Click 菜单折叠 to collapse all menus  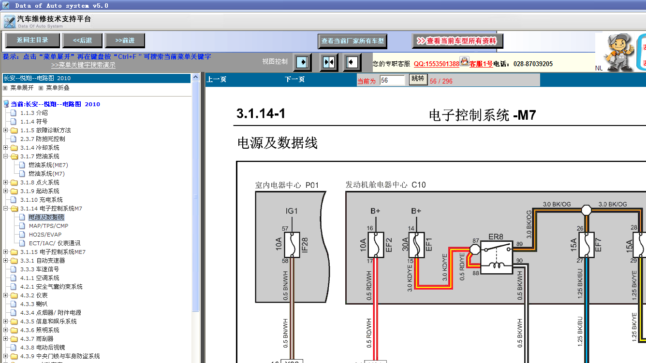(x=58, y=88)
